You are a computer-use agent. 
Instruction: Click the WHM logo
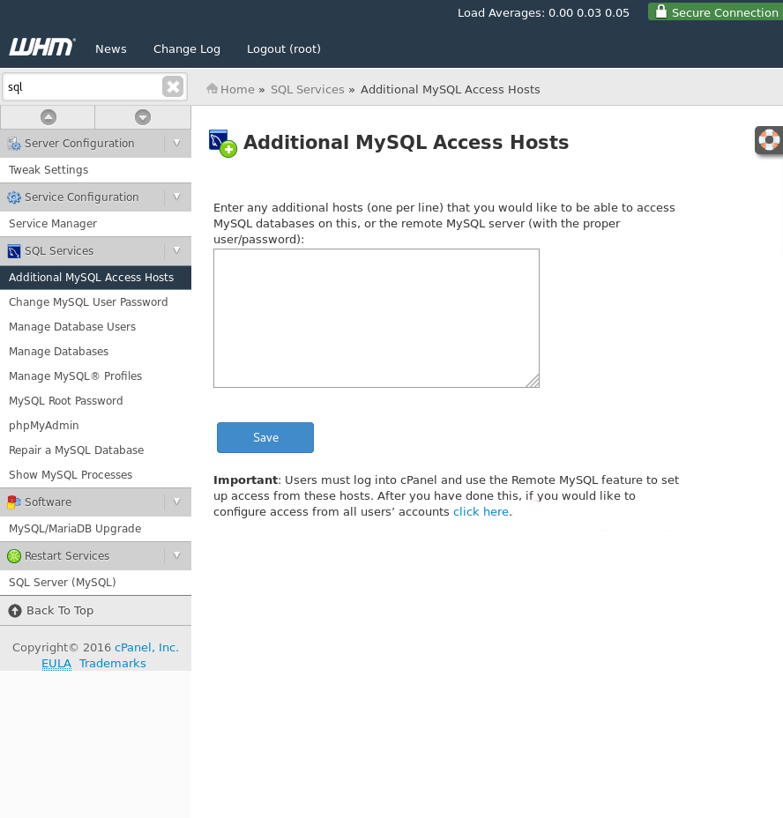pyautogui.click(x=42, y=47)
